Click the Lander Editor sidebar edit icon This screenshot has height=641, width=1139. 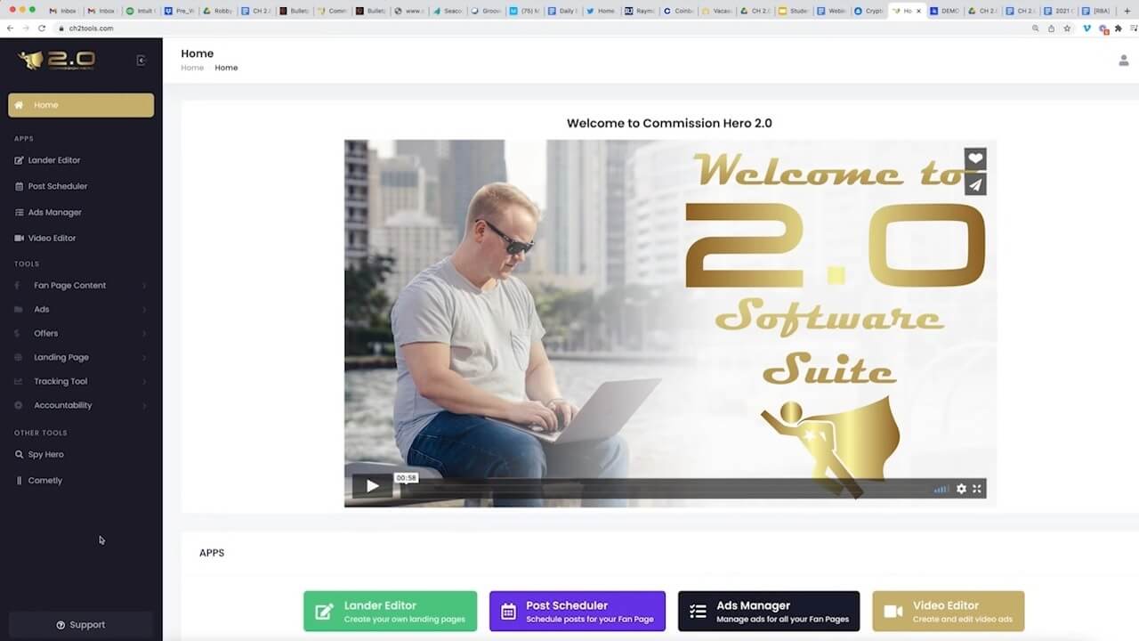(x=20, y=160)
